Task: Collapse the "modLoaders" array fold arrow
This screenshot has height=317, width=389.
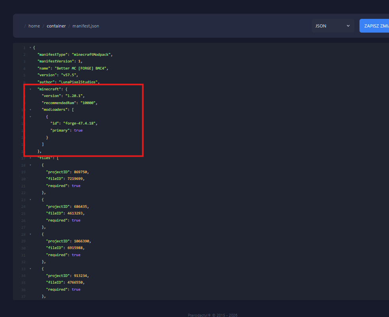Action: tap(30, 110)
